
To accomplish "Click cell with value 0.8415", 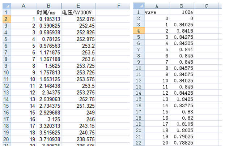I will pyautogui.click(x=182, y=31).
